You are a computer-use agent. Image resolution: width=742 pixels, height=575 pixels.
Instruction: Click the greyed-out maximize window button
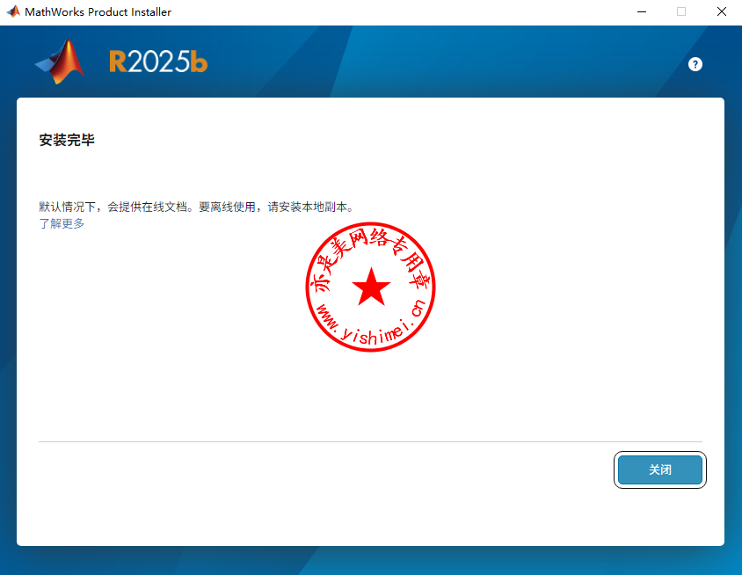(680, 12)
